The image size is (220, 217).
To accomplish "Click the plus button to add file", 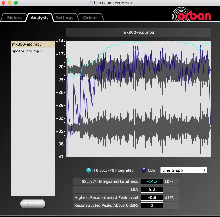I will [27, 204].
